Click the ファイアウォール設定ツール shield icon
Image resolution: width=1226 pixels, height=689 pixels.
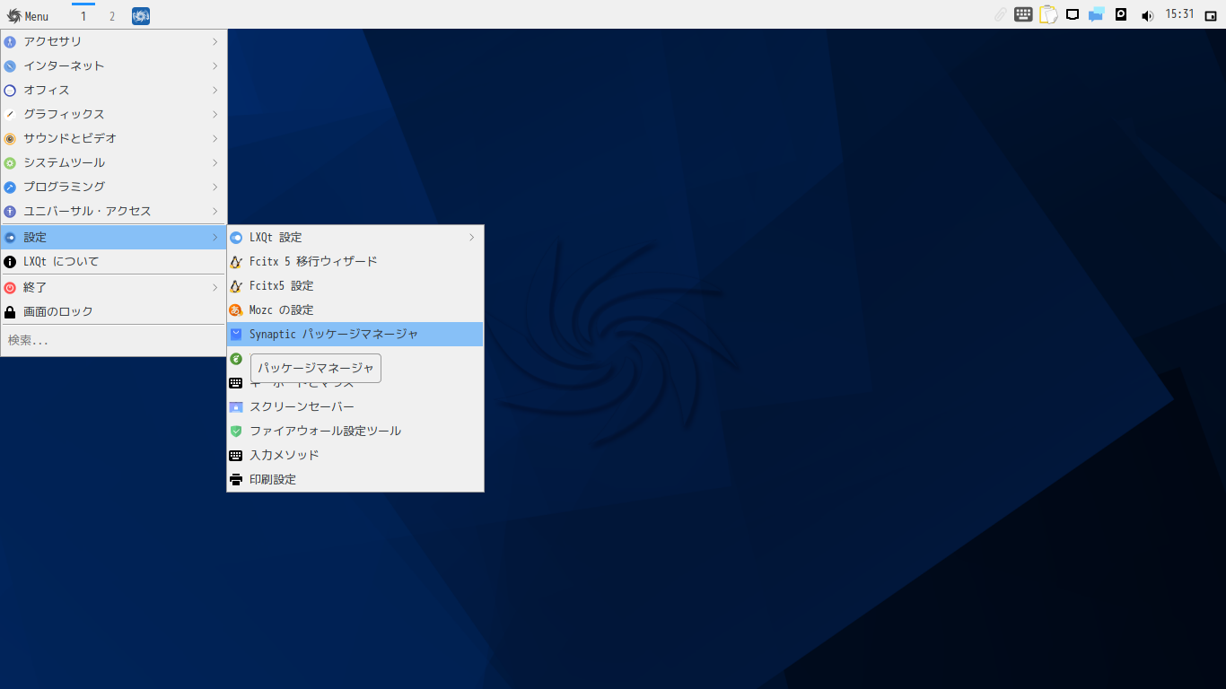(236, 431)
